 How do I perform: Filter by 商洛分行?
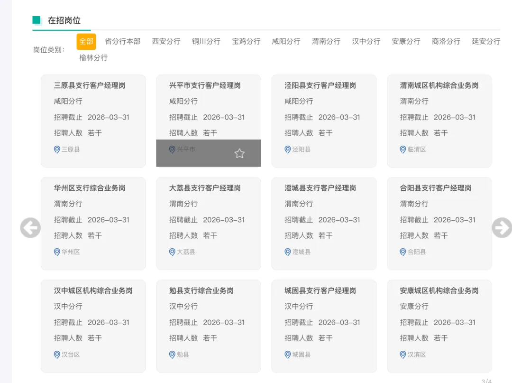click(446, 41)
